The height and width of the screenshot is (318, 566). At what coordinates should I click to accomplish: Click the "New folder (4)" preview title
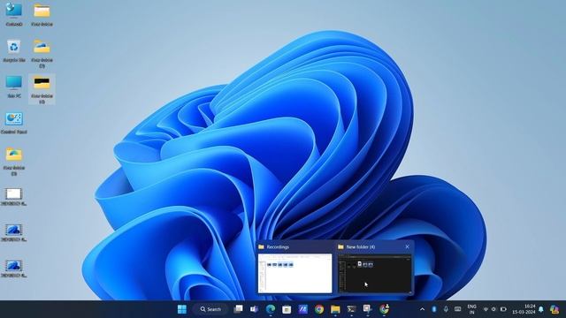(x=360, y=247)
